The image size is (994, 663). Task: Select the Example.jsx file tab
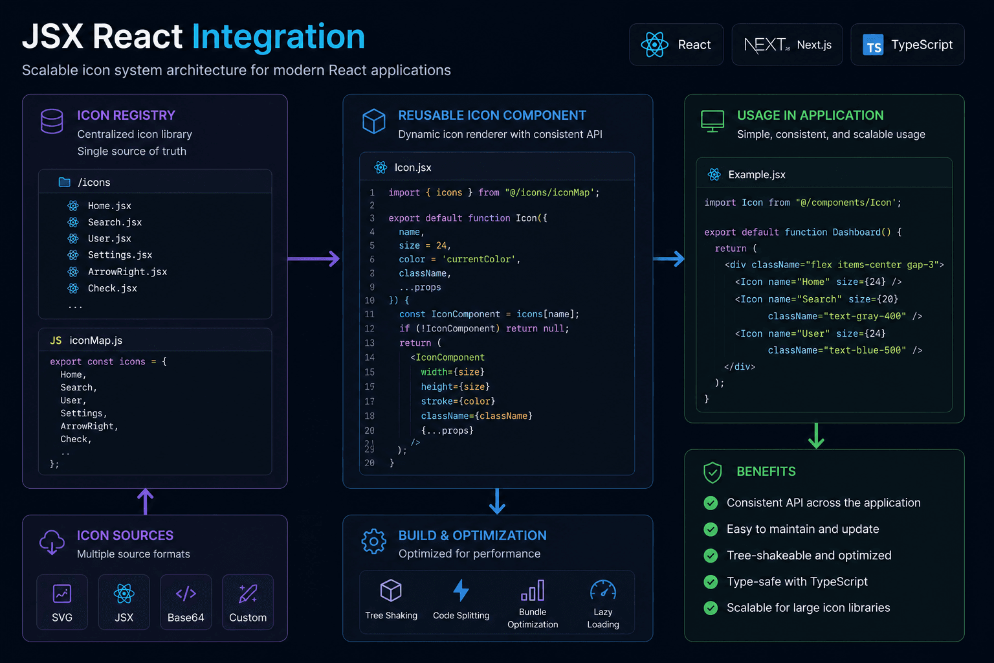point(824,174)
